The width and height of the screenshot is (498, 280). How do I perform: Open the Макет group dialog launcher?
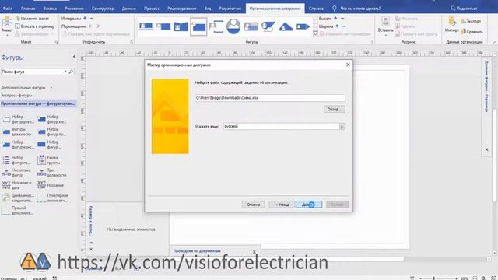tap(57, 42)
